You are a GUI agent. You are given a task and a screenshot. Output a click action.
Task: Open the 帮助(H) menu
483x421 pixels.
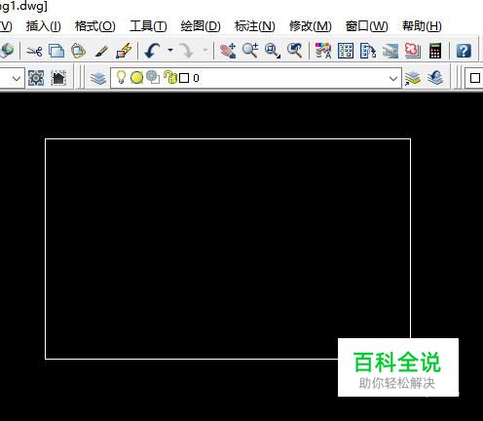422,26
